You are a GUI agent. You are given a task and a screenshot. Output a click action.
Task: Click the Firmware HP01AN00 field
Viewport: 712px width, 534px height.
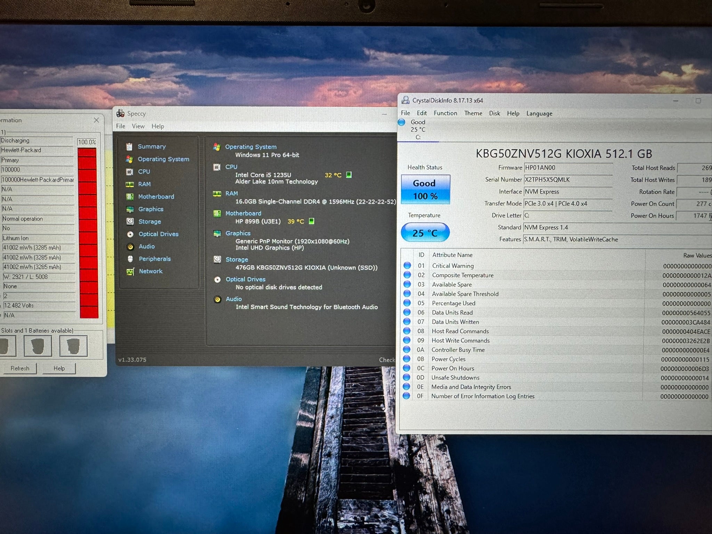point(568,168)
